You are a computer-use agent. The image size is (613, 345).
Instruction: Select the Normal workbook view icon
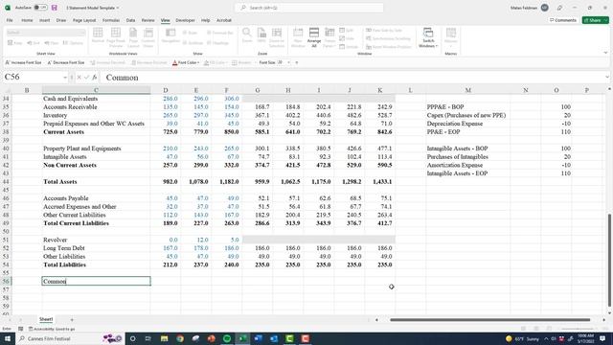point(98,35)
